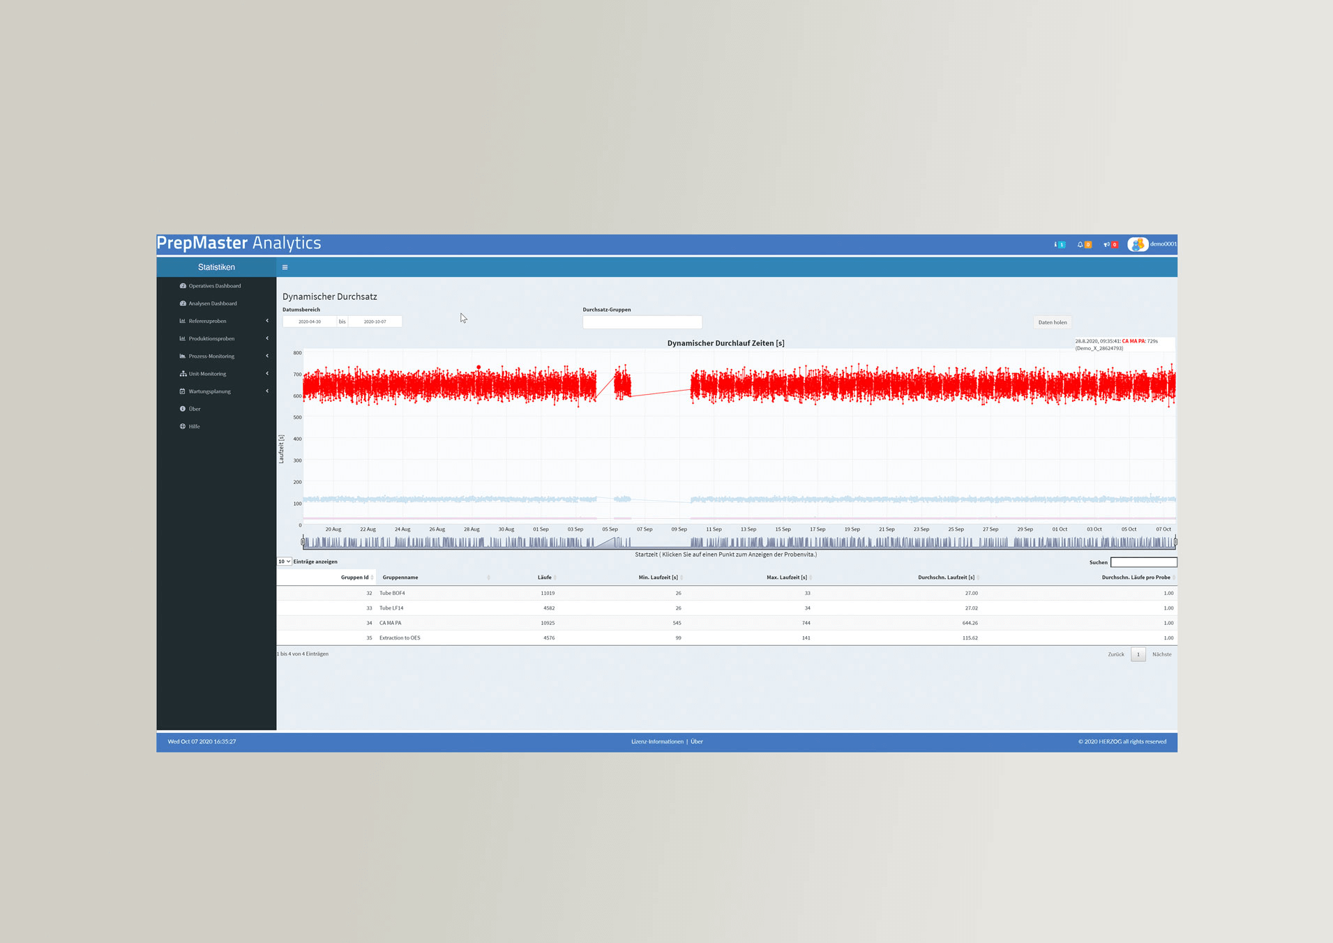The height and width of the screenshot is (943, 1333).
Task: Select the CA MA PA table row
Action: pyautogui.click(x=726, y=623)
